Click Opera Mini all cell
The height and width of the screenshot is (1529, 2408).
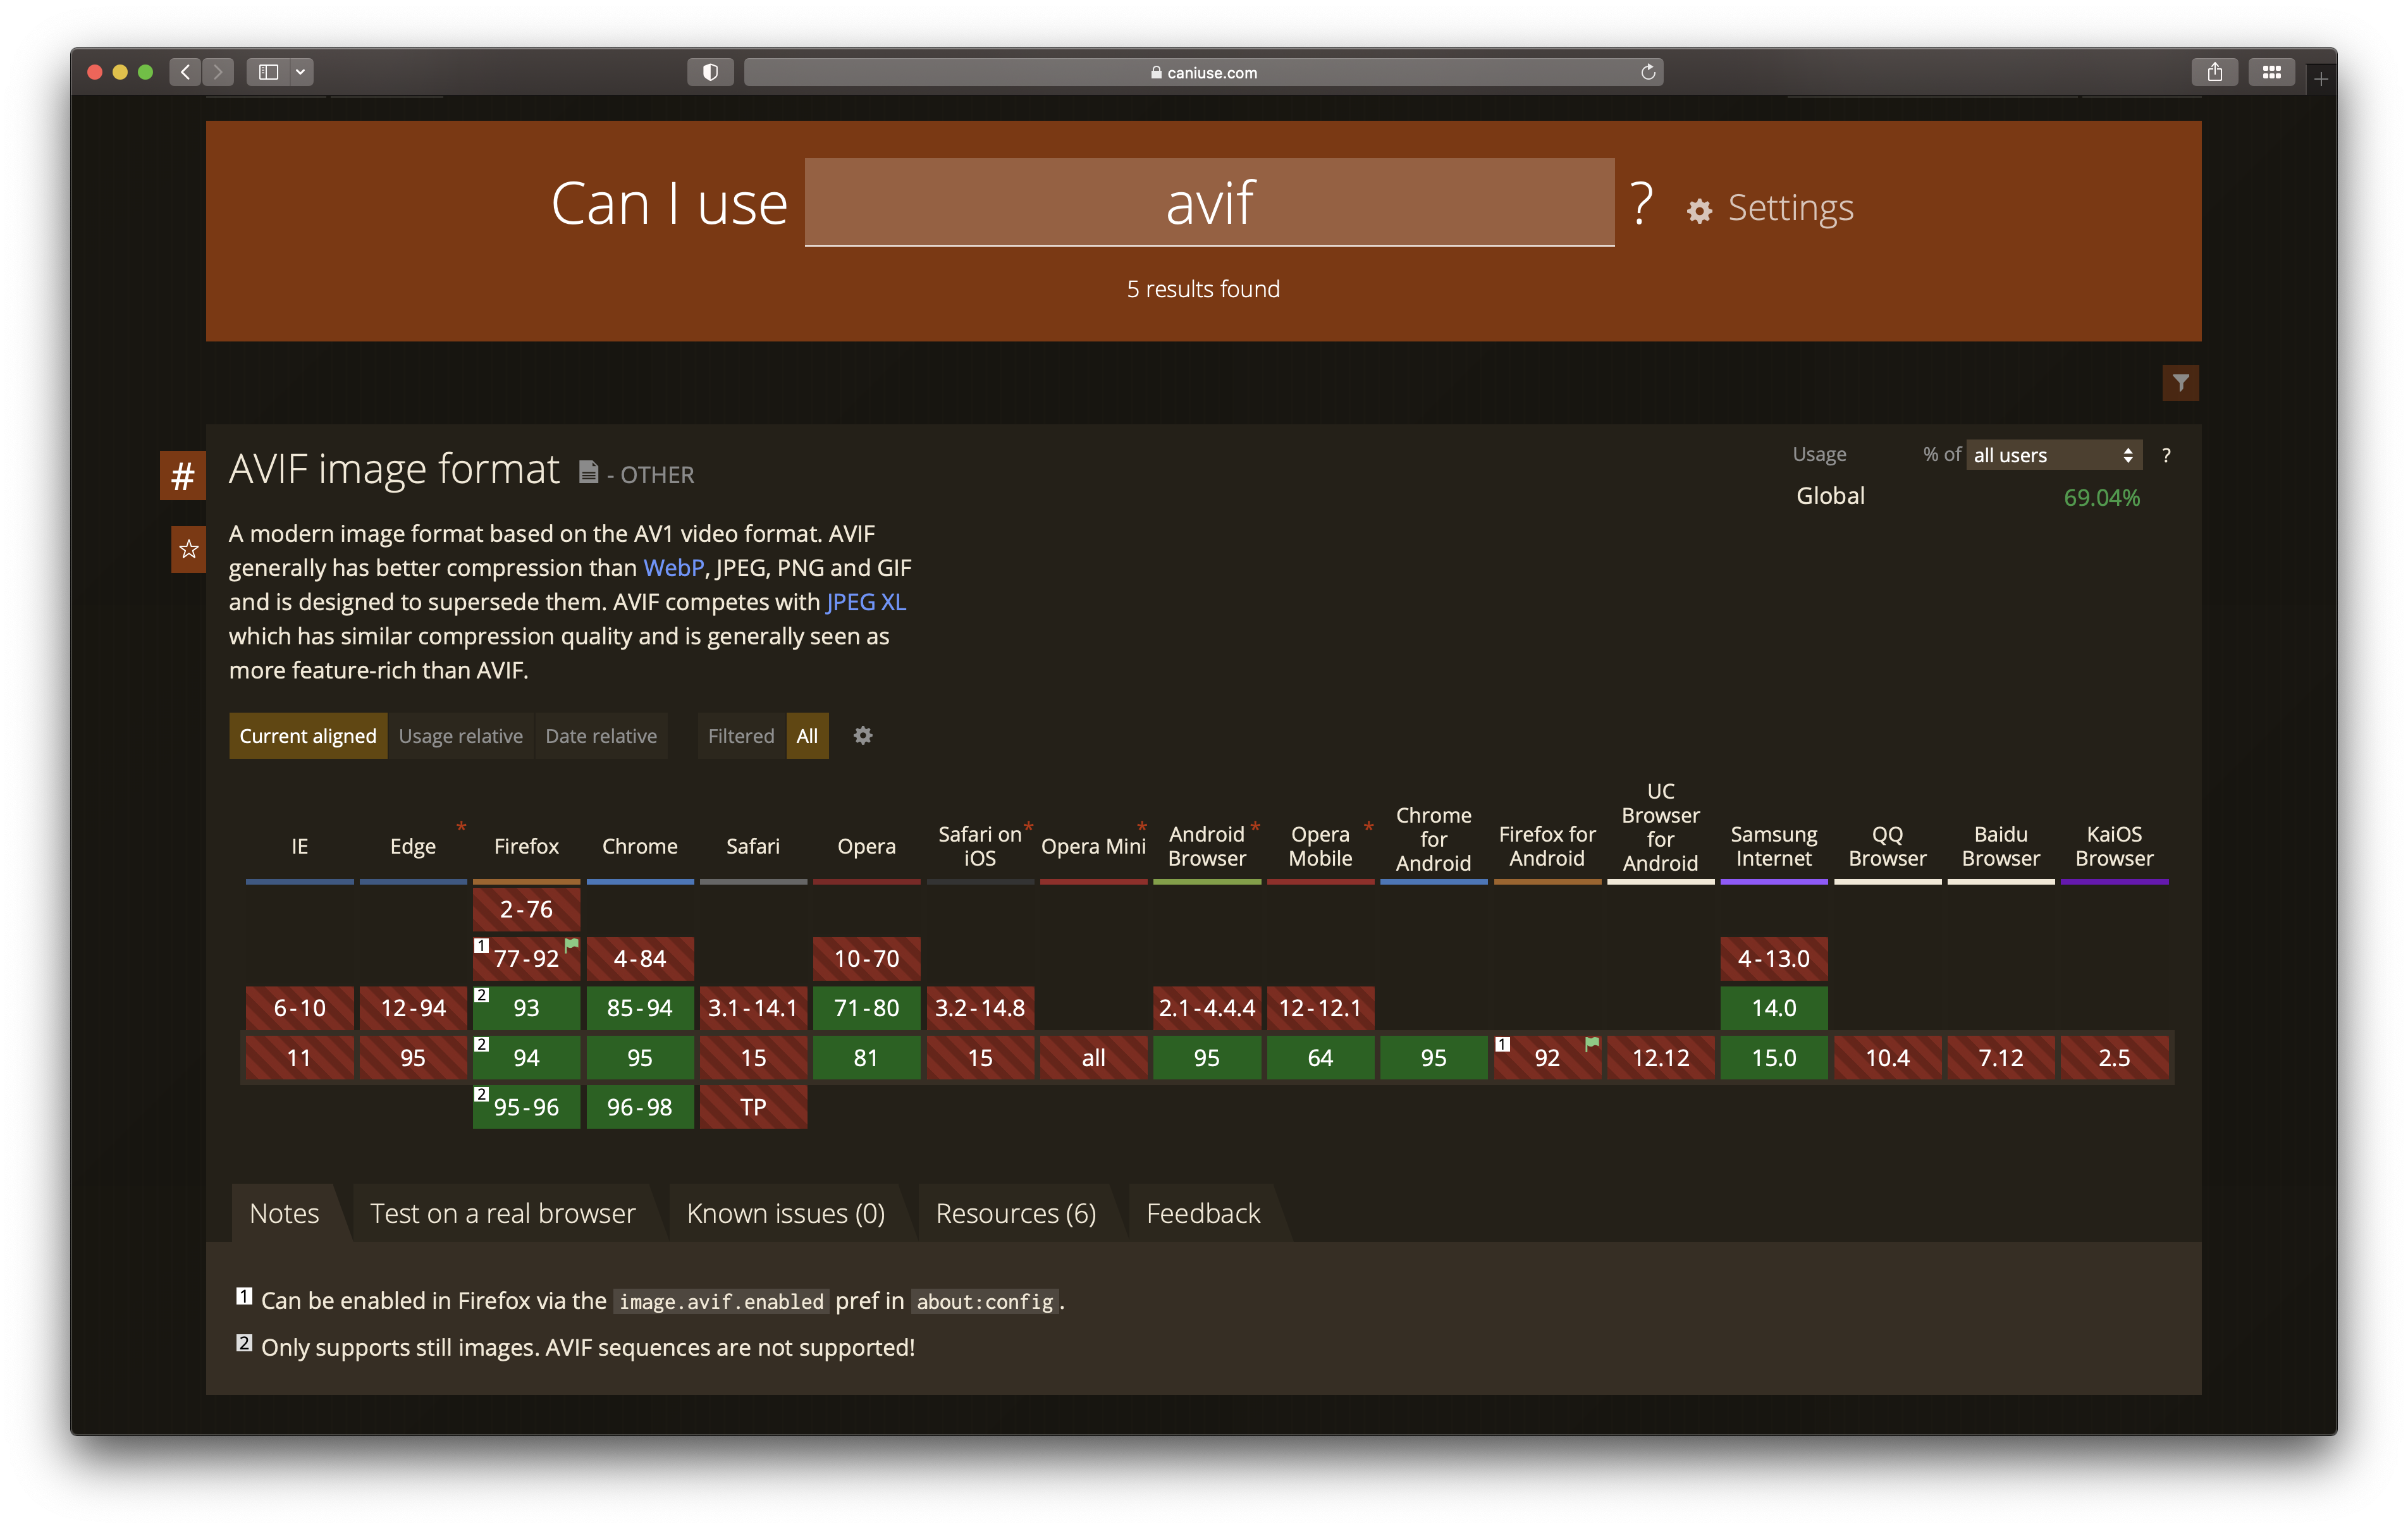point(1094,1058)
